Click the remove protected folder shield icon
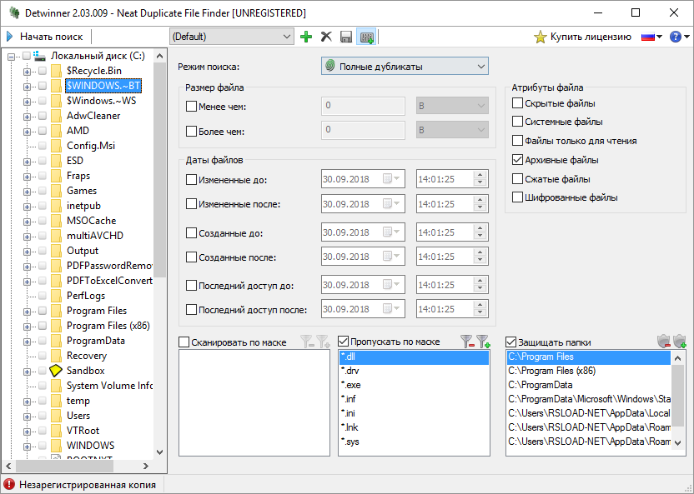 click(x=663, y=341)
